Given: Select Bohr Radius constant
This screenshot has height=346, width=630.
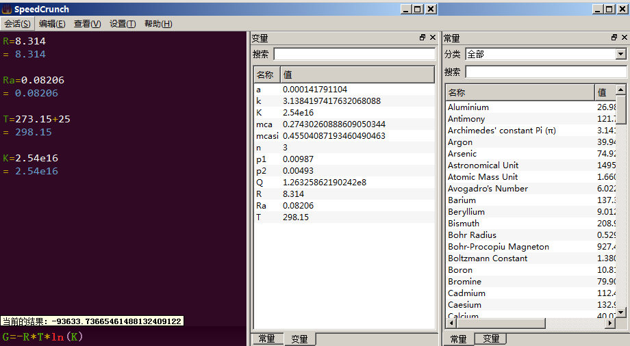Looking at the screenshot, I should coord(531,235).
